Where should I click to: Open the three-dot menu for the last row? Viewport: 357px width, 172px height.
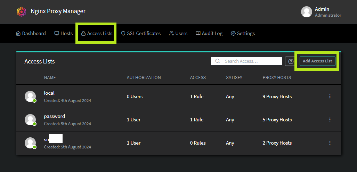tap(330, 143)
